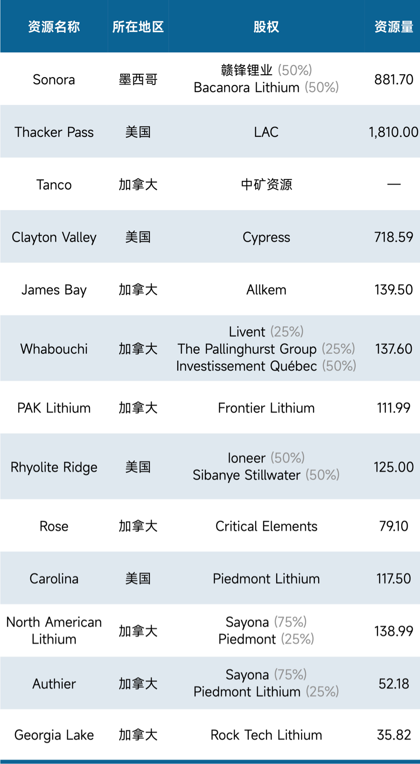The width and height of the screenshot is (420, 764).
Task: Click the Frontier Lithium equity cell
Action: point(266,408)
